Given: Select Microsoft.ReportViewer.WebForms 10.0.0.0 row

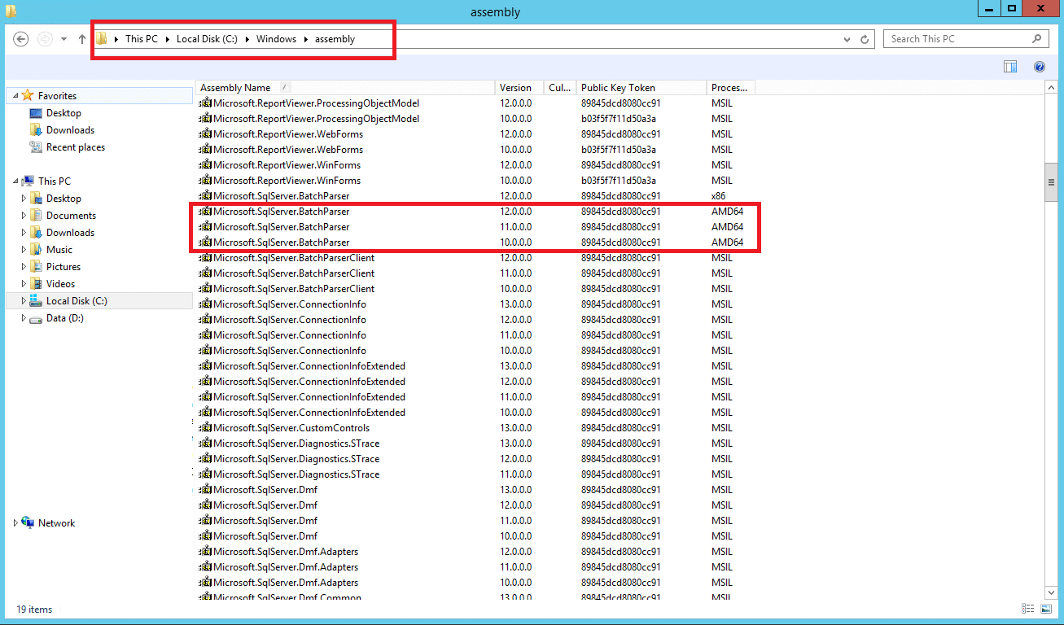Looking at the screenshot, I should point(476,150).
